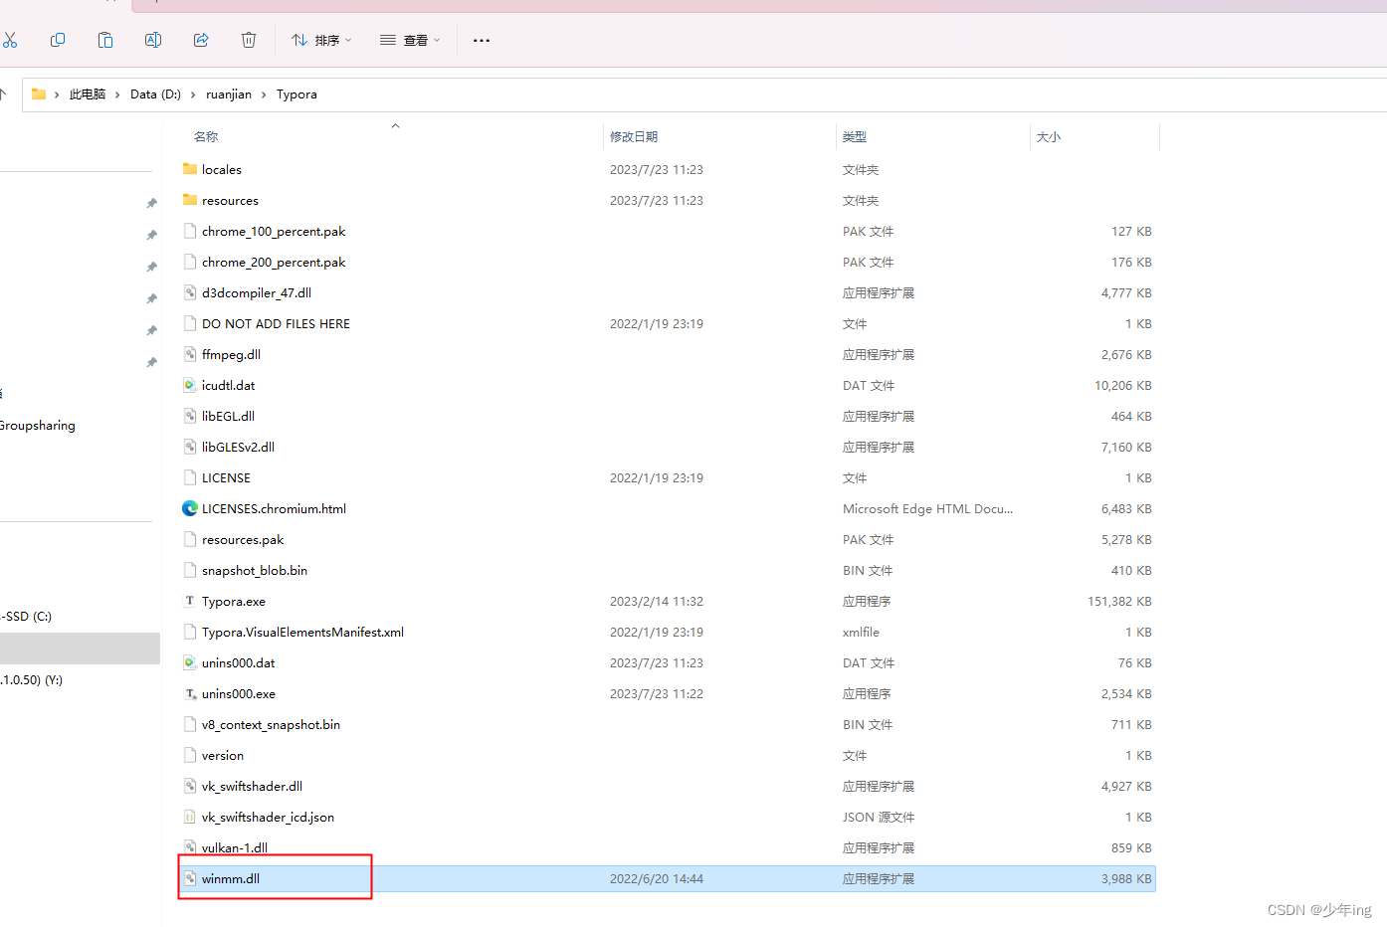This screenshot has height=927, width=1387.
Task: Open the View (查看) dropdown
Action: tap(409, 40)
